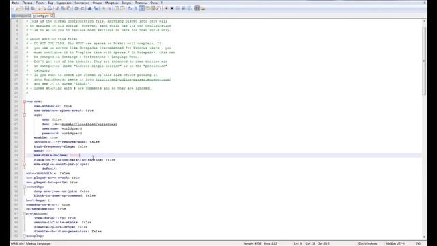This screenshot has width=437, height=246.
Task: Click the Copy toolbar icon
Action: (64, 8)
